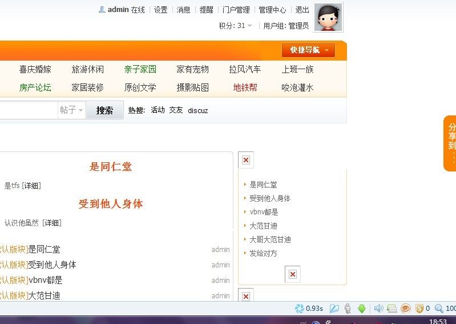This screenshot has height=324, width=456.
Task: Open thread row 受到他人身体 in post list
Action: click(x=52, y=265)
